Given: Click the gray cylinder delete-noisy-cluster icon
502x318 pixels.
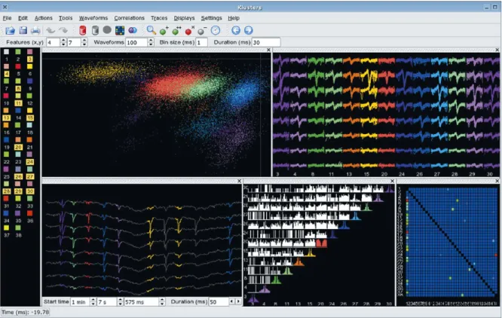Looking at the screenshot, I should click(95, 30).
